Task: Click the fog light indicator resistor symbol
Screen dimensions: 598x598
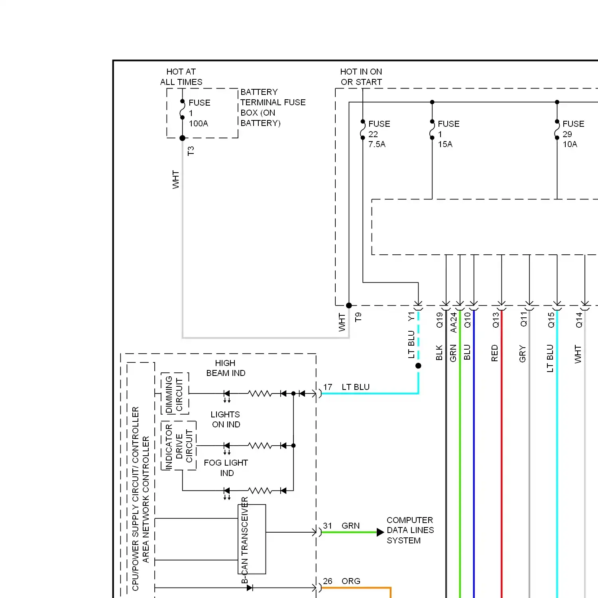Action: point(260,491)
